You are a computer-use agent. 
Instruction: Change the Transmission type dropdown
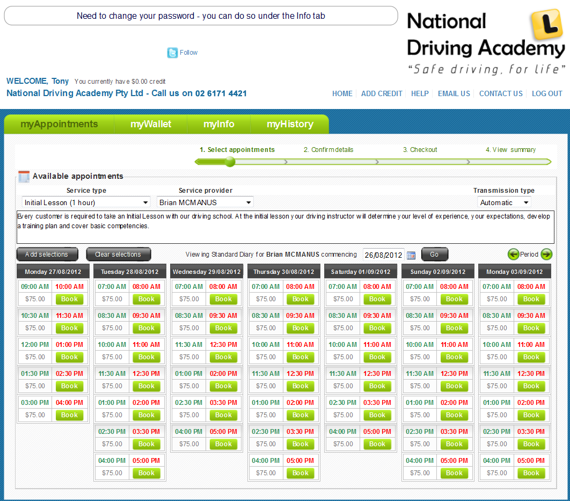[503, 202]
